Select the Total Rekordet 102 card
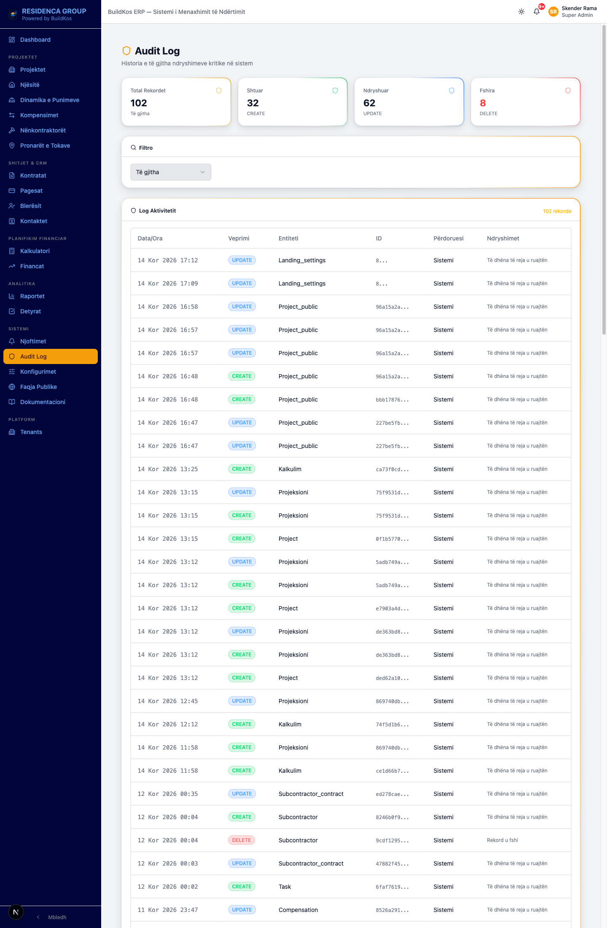The image size is (607, 928). click(176, 102)
